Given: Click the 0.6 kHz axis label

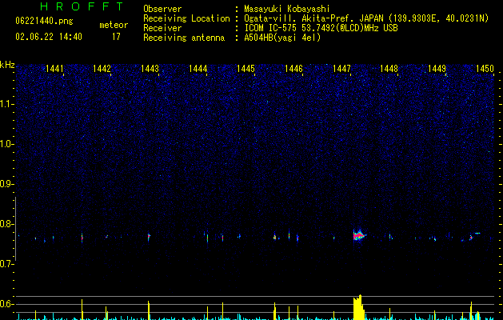Looking at the screenshot, I should [7, 304].
